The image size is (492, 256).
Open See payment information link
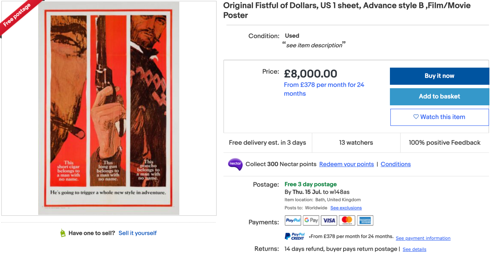[x=423, y=238]
